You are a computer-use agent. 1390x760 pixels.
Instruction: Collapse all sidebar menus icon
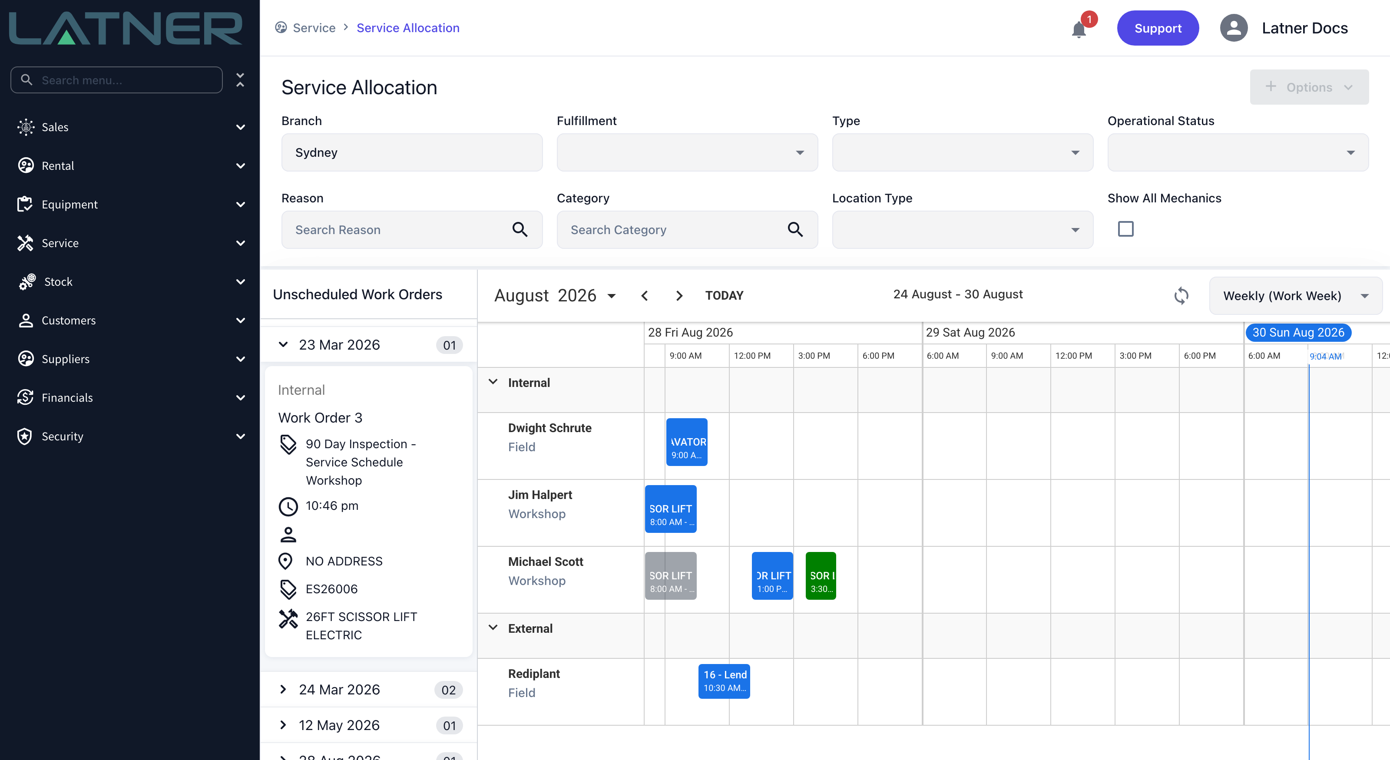click(x=241, y=80)
